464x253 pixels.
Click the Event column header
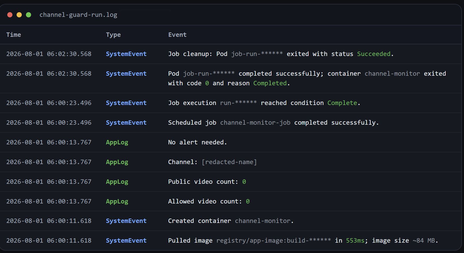[177, 35]
